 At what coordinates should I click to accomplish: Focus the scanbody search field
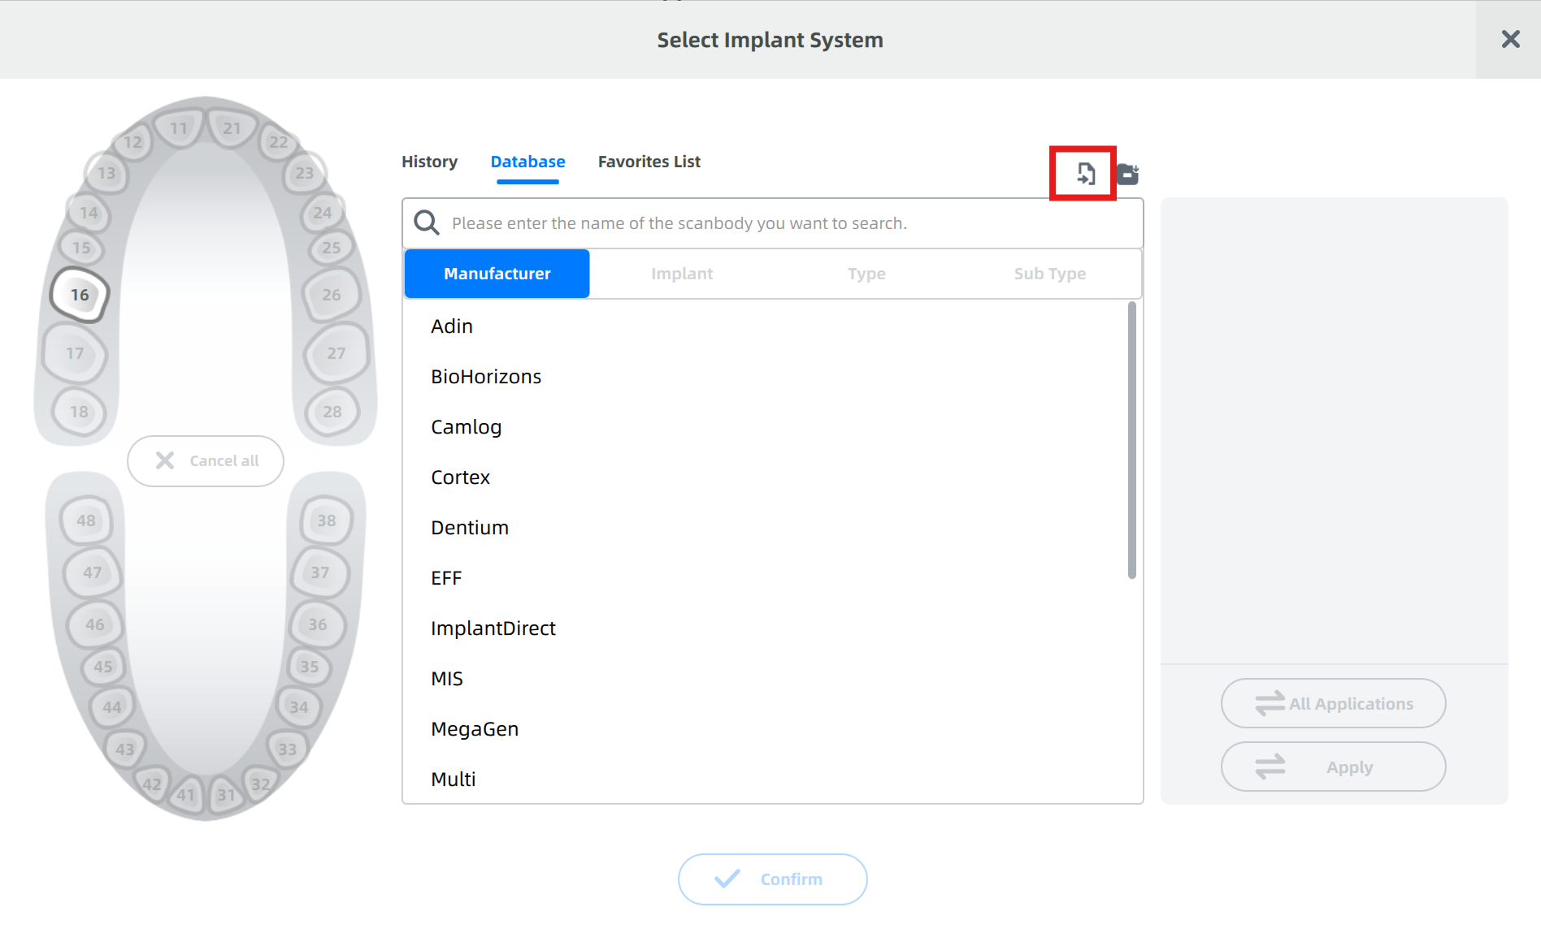click(x=773, y=223)
